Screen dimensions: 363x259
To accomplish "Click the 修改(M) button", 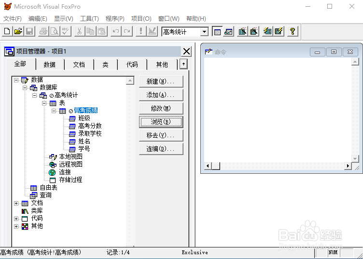I will [x=161, y=108].
